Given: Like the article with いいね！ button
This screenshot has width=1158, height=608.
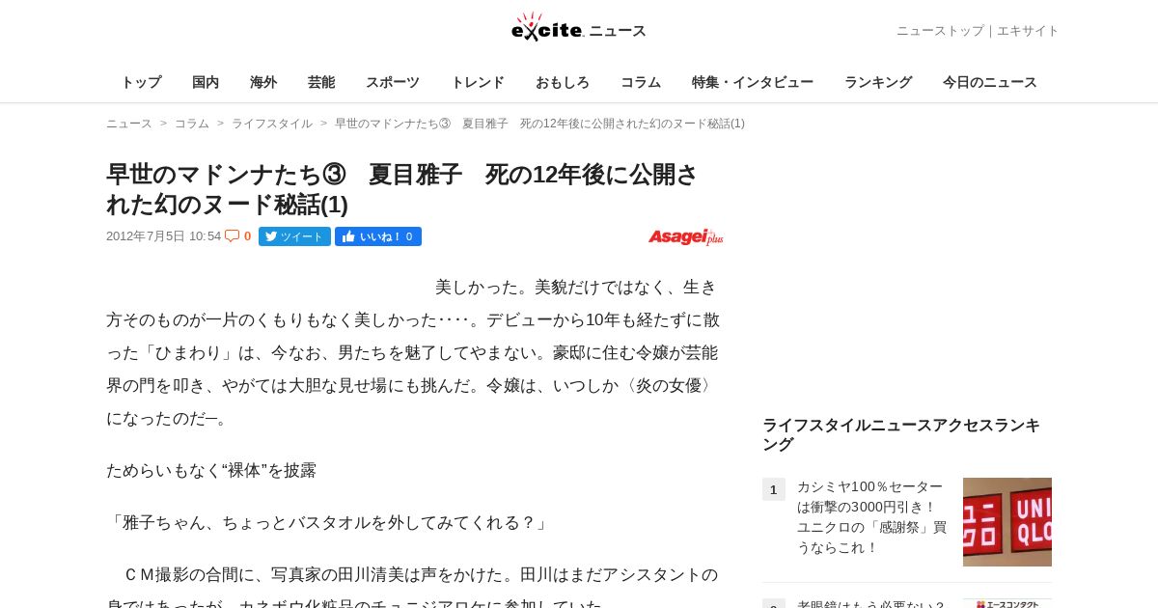Looking at the screenshot, I should click(x=378, y=236).
